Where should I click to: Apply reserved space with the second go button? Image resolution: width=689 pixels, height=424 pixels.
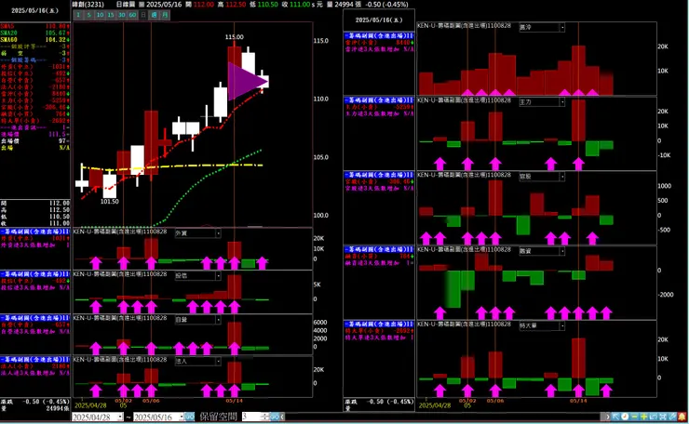[275, 417]
